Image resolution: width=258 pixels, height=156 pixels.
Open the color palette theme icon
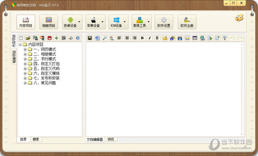(239, 18)
